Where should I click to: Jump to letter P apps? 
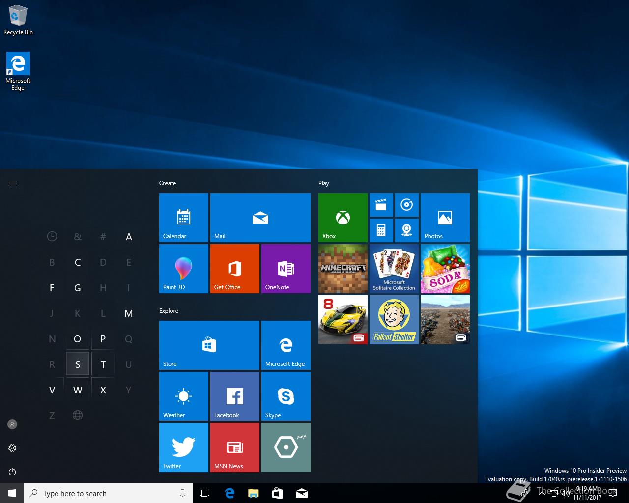pos(103,339)
